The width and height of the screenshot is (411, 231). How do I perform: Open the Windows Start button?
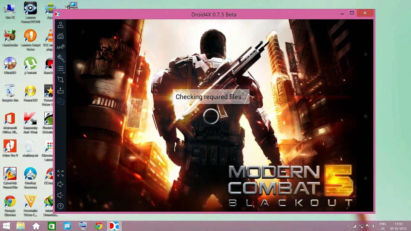6,226
